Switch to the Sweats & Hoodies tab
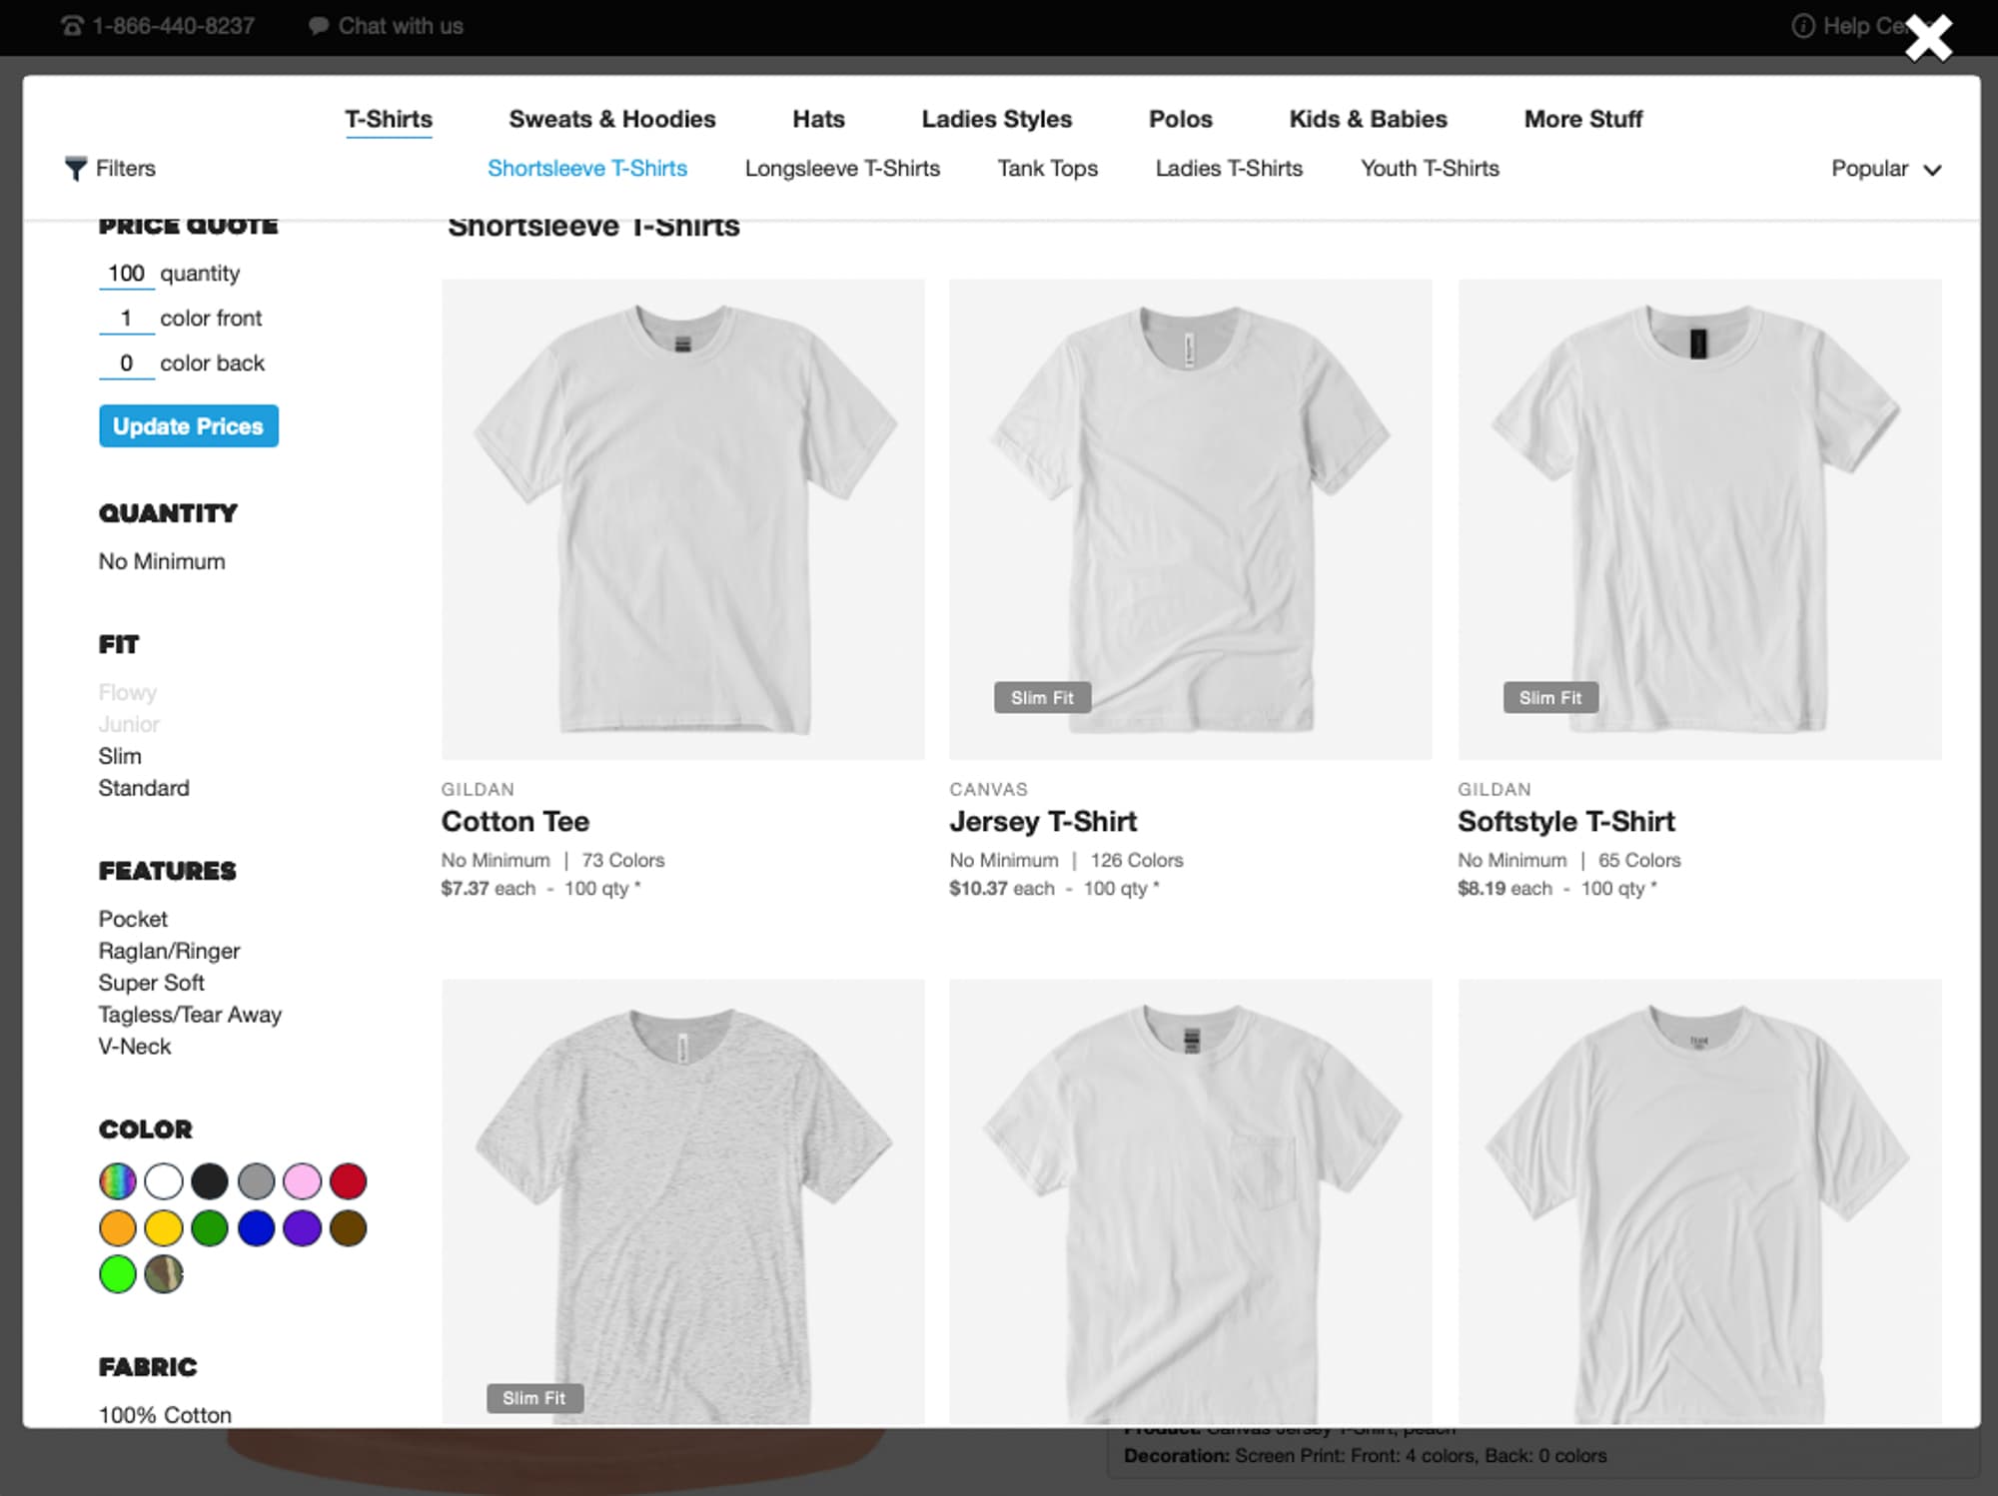Viewport: 1998px width, 1496px height. click(612, 119)
